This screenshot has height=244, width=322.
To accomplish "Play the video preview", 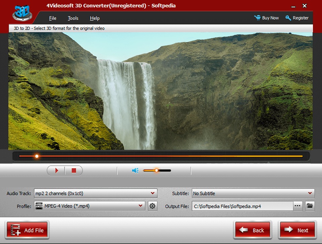I will [x=56, y=171].
